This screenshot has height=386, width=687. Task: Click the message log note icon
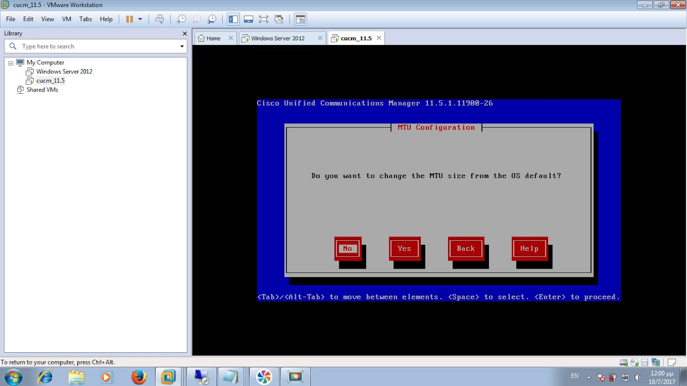coord(672,362)
